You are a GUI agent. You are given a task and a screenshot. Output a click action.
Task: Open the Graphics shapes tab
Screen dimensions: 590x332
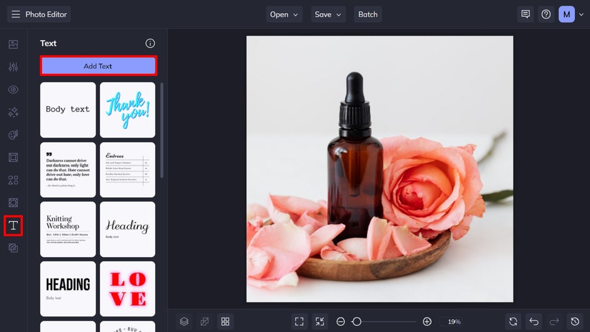click(13, 180)
